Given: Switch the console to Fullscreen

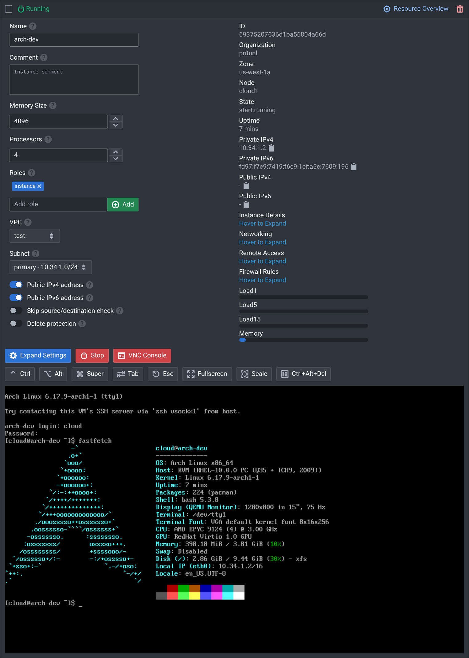Looking at the screenshot, I should tap(207, 374).
